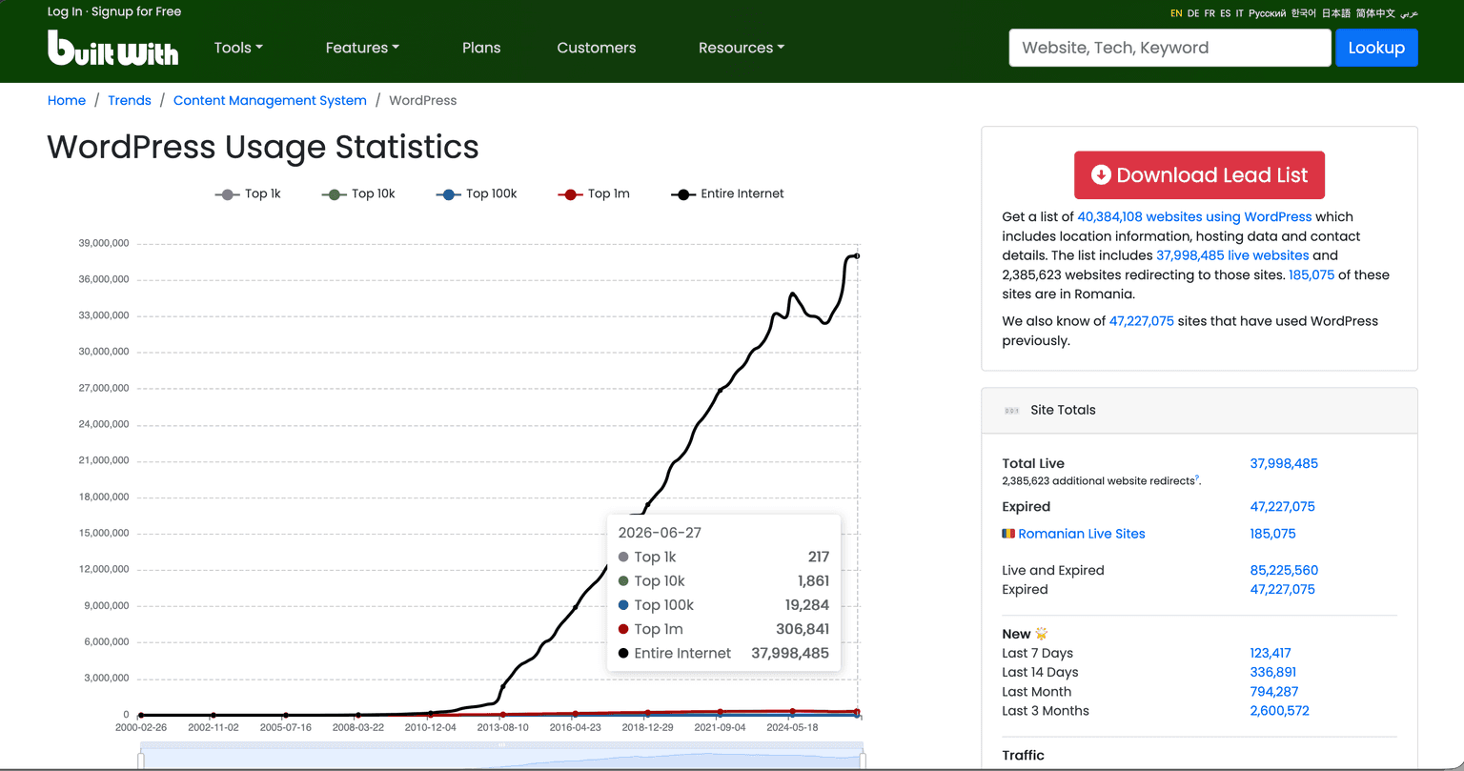Click the 'WordPress Usage Statistics' heading

[x=263, y=147]
